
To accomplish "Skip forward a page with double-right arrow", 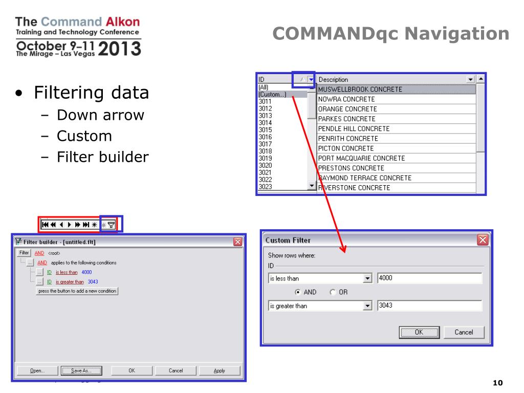I will click(78, 225).
